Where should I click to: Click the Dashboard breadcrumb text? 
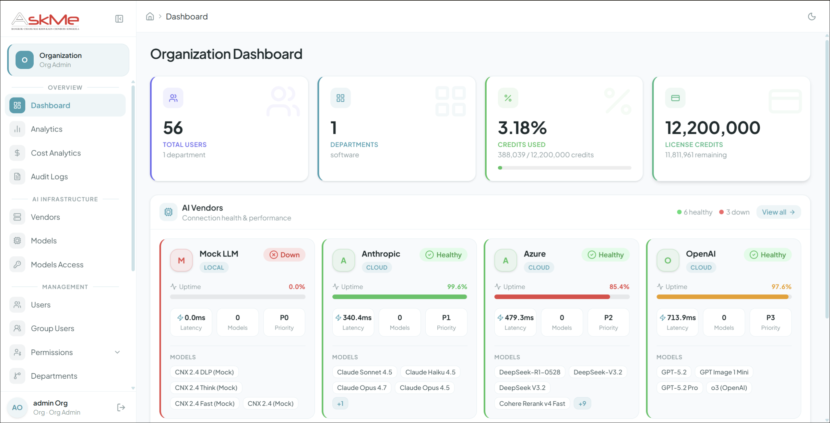(x=187, y=17)
